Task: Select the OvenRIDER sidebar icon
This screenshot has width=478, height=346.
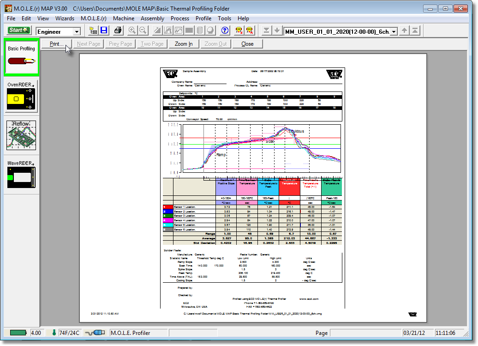Action: click(21, 96)
